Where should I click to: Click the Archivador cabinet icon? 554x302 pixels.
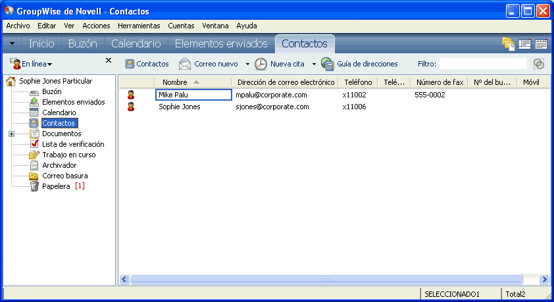click(34, 165)
